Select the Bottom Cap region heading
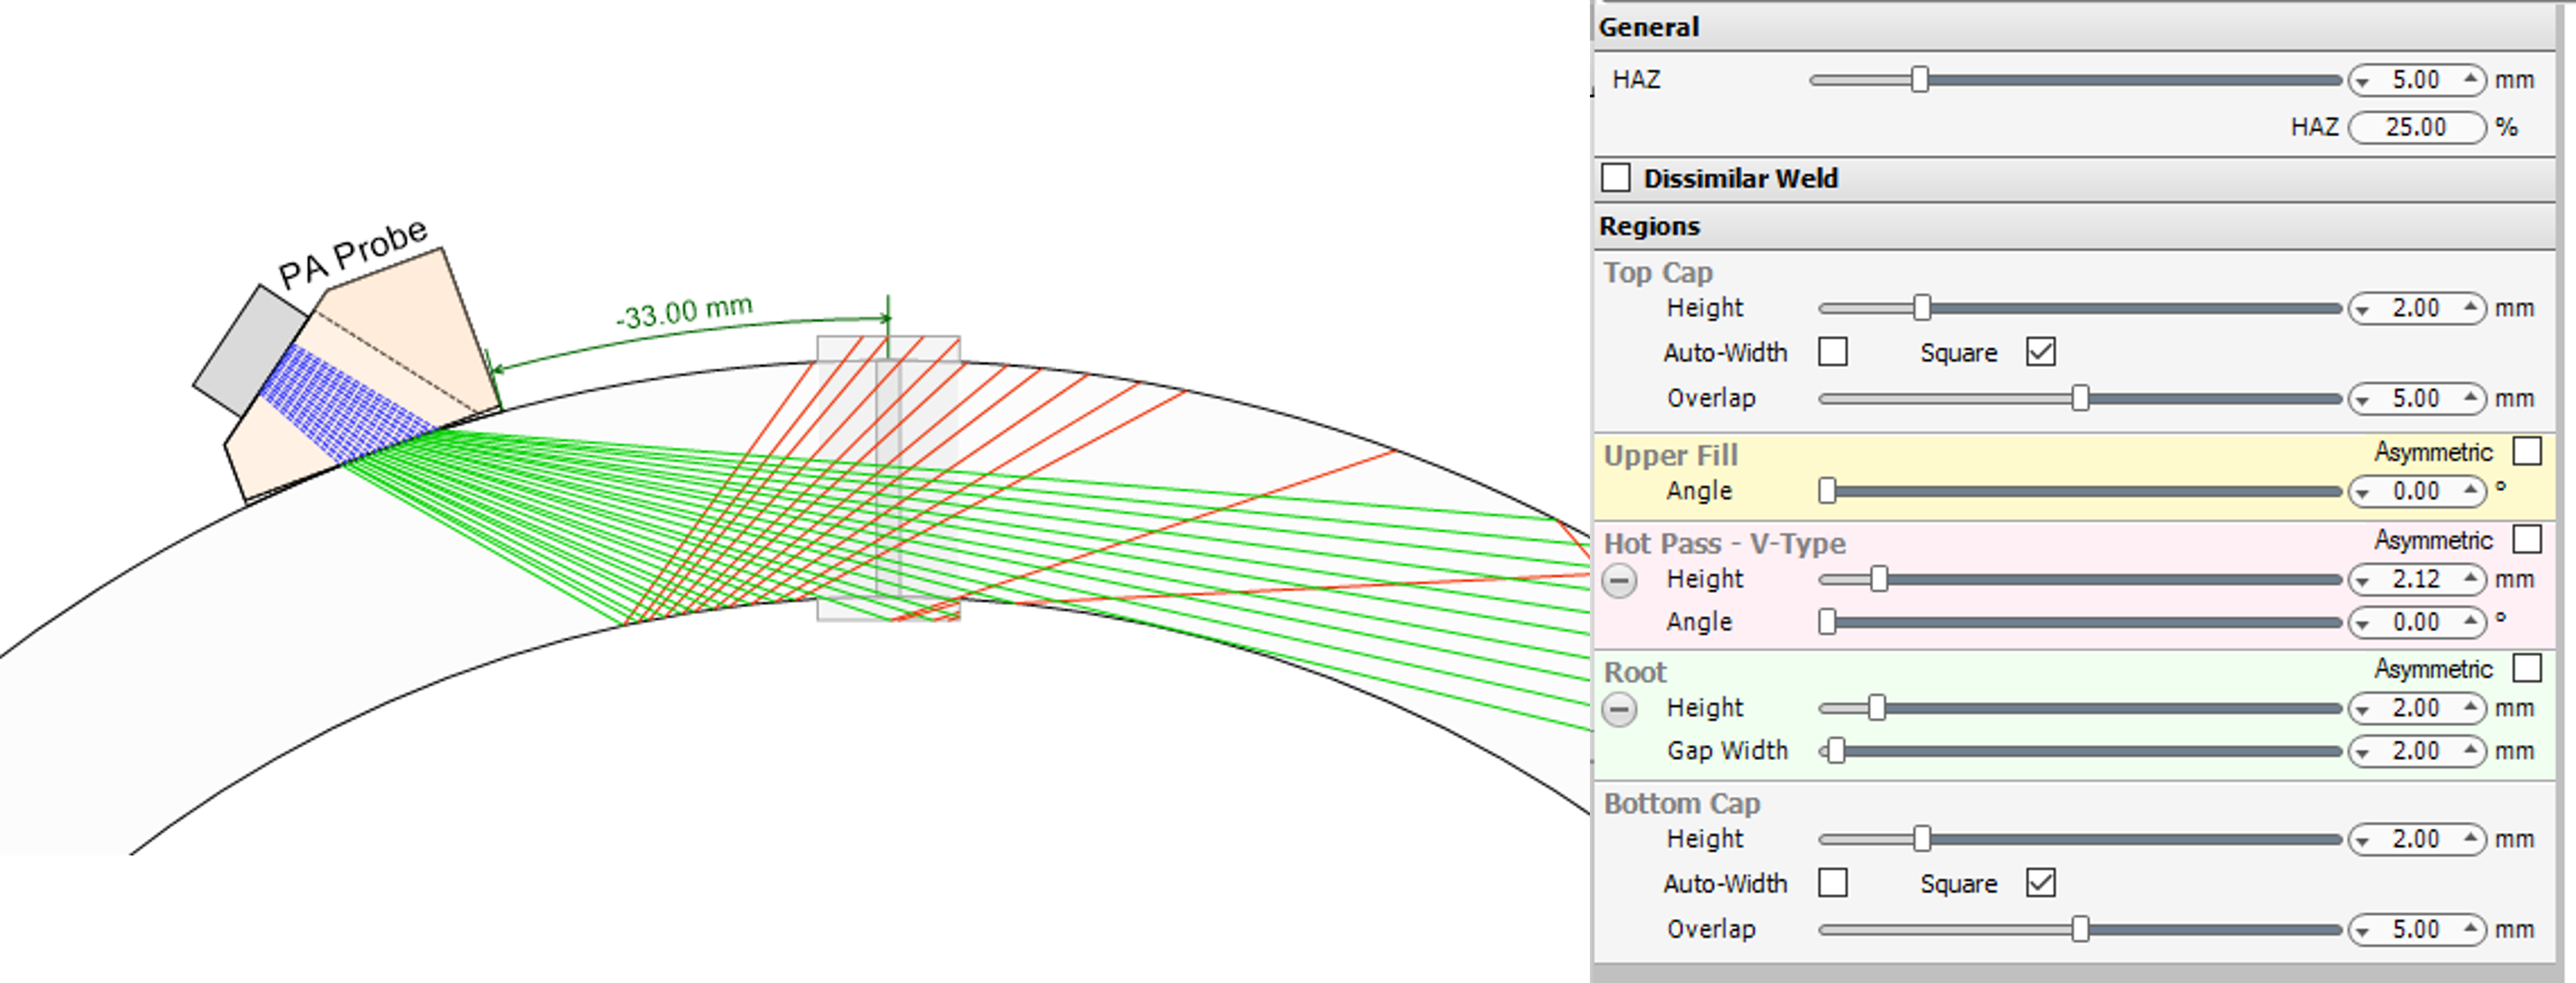This screenshot has height=983, width=2576. pos(1682,803)
